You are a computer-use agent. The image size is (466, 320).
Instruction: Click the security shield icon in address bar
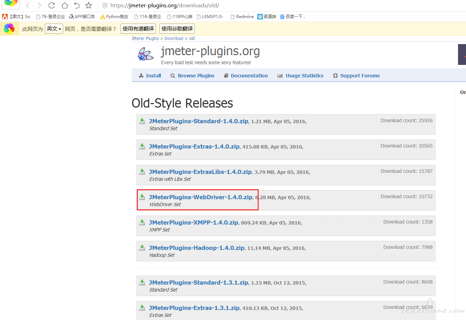coord(105,6)
